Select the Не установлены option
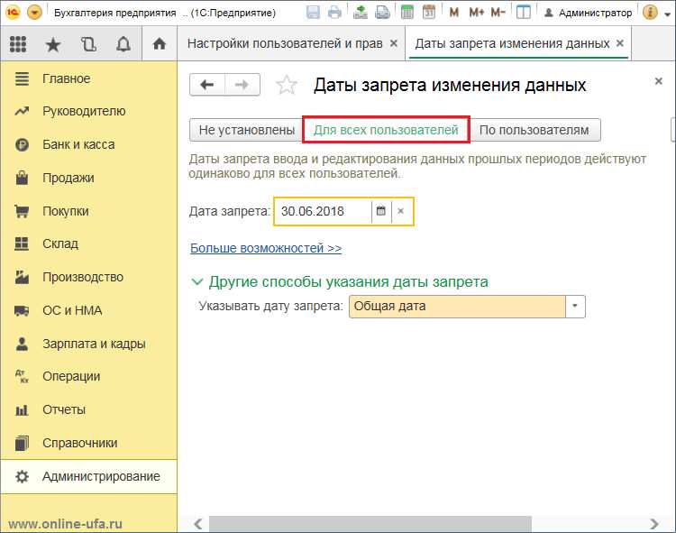The width and height of the screenshot is (676, 533). (x=247, y=130)
